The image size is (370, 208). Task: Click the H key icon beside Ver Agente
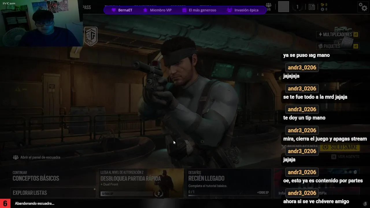pos(334,157)
